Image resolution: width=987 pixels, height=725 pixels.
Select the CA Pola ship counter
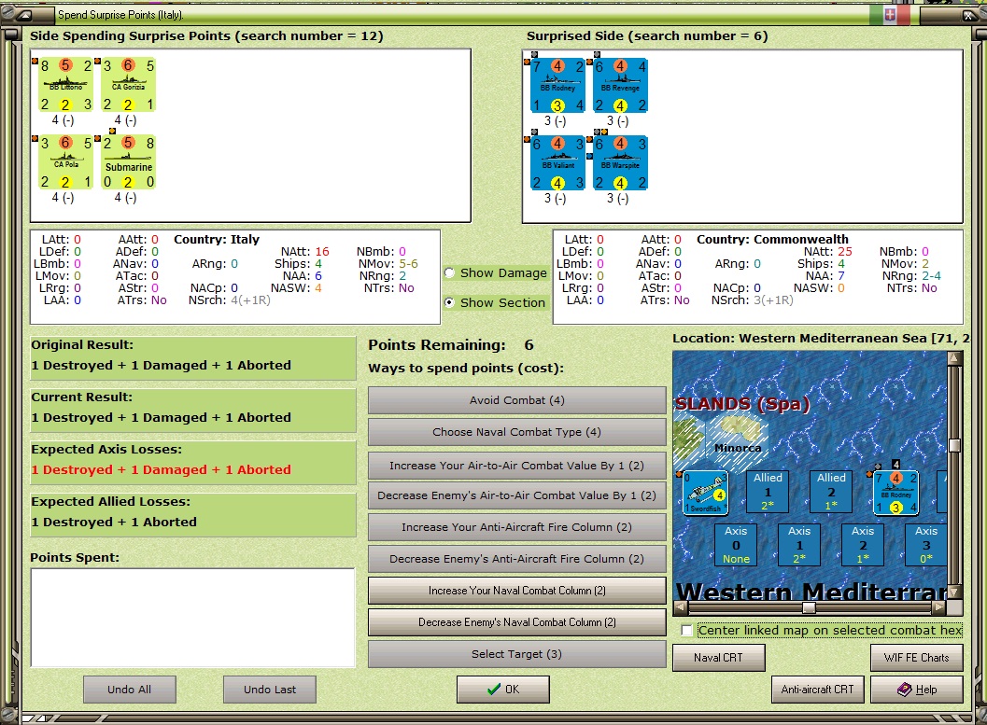coord(65,162)
